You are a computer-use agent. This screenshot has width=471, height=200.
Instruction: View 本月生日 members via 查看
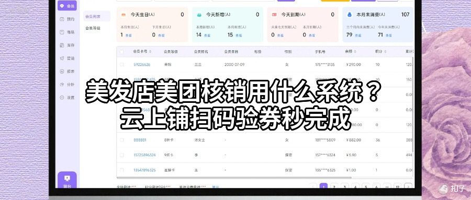[128, 36]
